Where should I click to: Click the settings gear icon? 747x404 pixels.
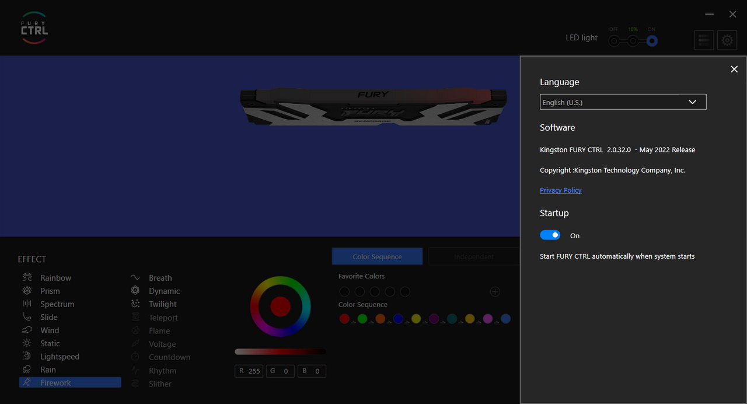pos(727,40)
